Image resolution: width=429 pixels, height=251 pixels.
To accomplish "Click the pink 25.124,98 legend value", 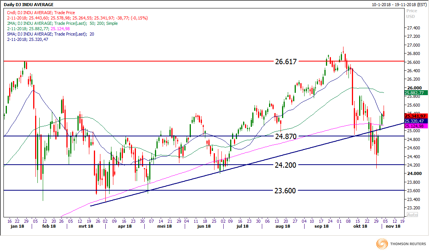I will (x=60, y=29).
